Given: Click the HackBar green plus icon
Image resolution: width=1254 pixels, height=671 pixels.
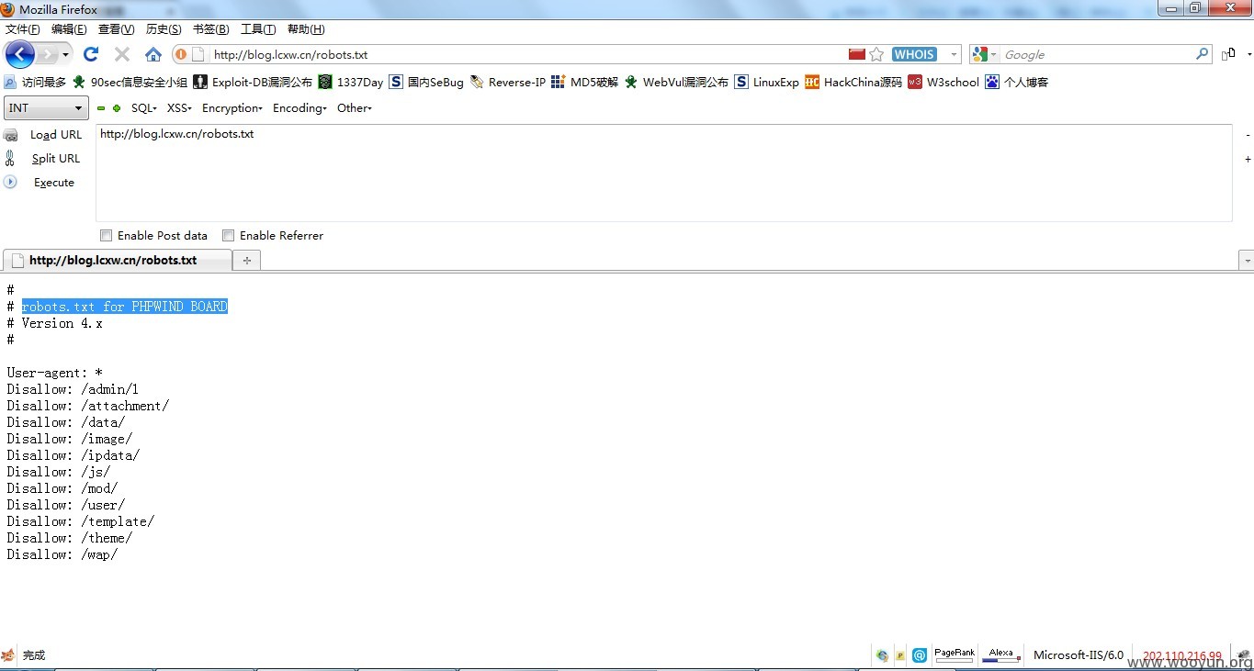Looking at the screenshot, I should pyautogui.click(x=117, y=108).
